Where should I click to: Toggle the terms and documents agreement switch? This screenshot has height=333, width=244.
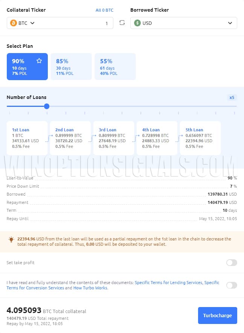pyautogui.click(x=232, y=285)
